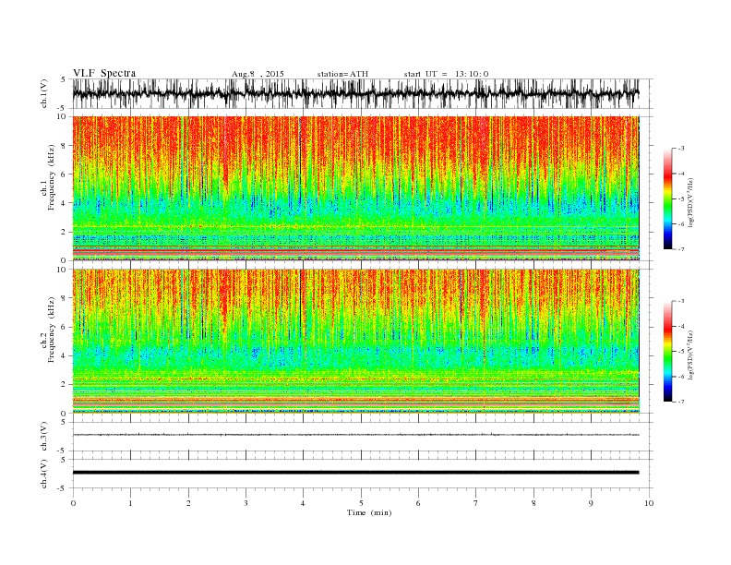Click the "ch.1(V)" waveform axis label

[44, 94]
